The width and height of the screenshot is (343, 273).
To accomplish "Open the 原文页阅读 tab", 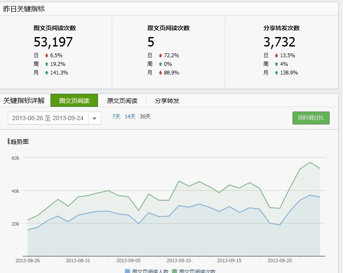I will (122, 101).
